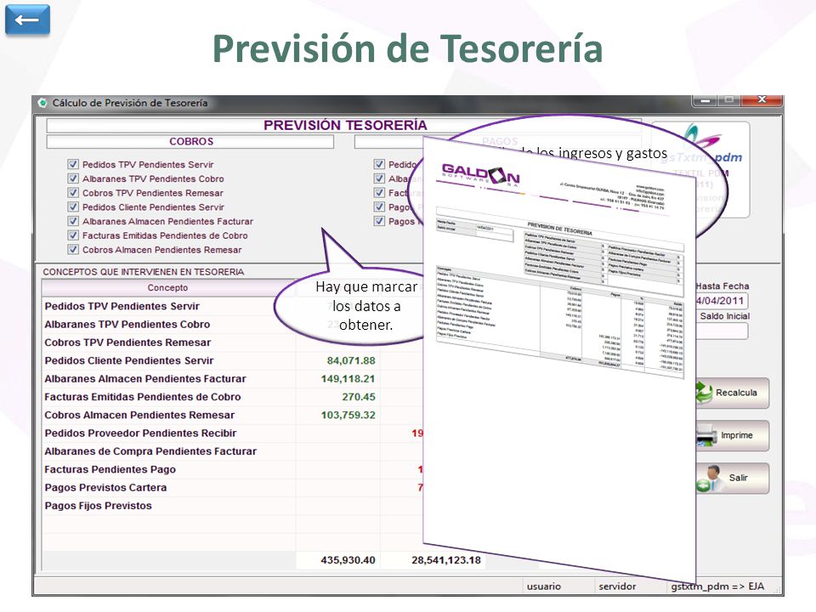
Task: Toggle first Pagos column checkbox (Pedidos)
Action: click(379, 164)
